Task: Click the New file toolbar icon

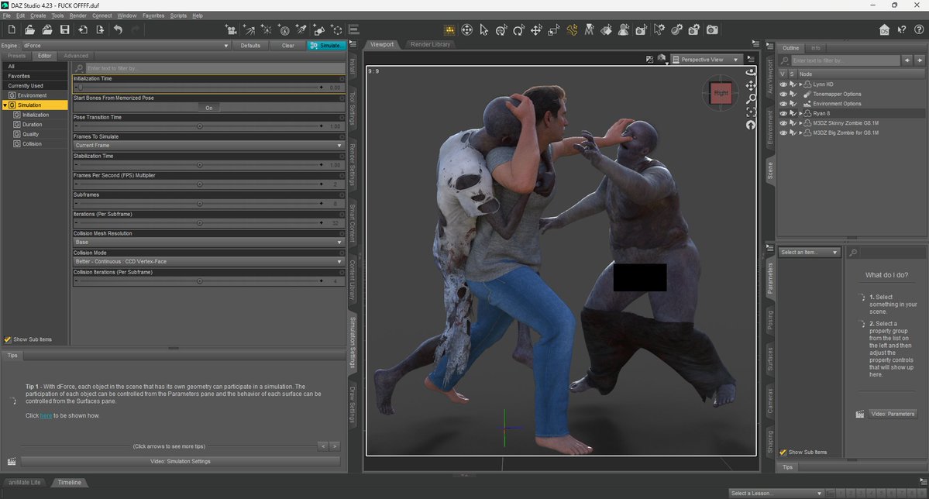Action: [x=12, y=29]
